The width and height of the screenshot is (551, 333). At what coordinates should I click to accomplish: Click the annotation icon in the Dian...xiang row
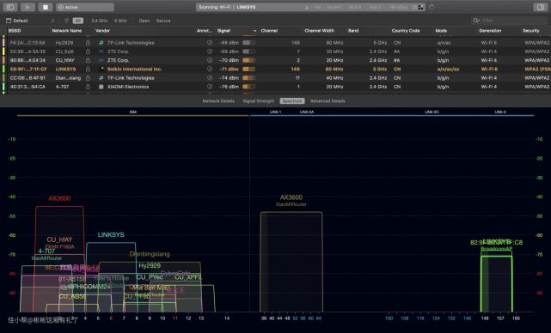pos(210,78)
